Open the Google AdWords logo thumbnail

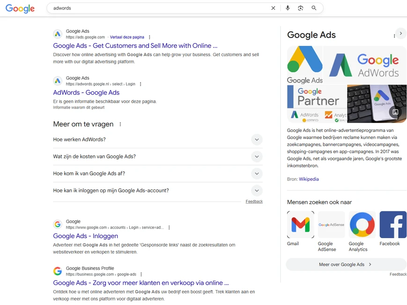(x=365, y=65)
